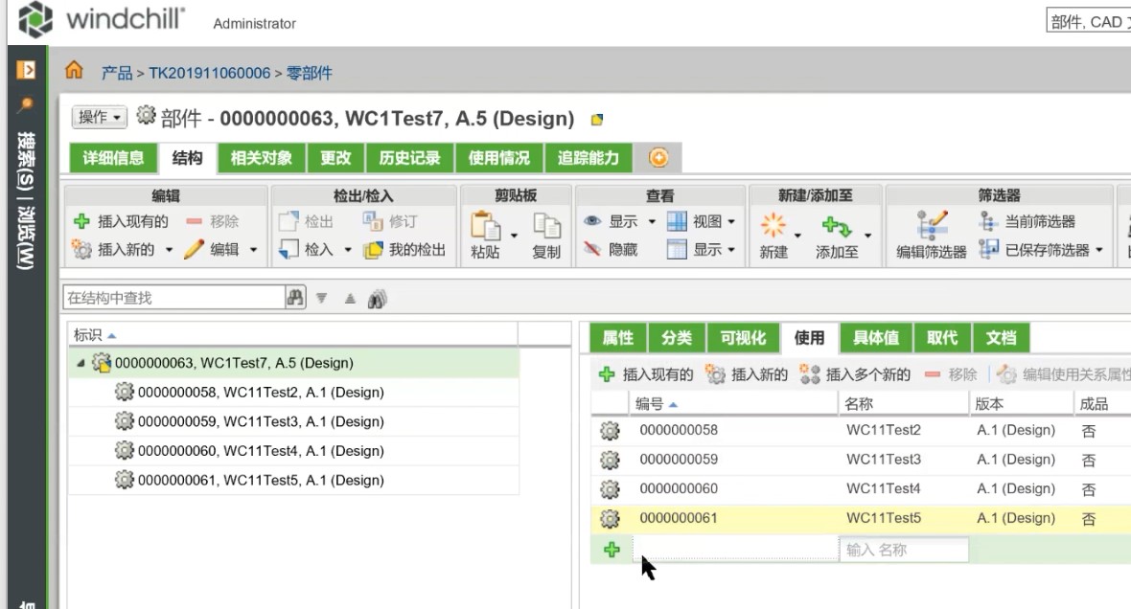
Task: Open the 添加至 dropdown arrow
Action: (x=867, y=236)
